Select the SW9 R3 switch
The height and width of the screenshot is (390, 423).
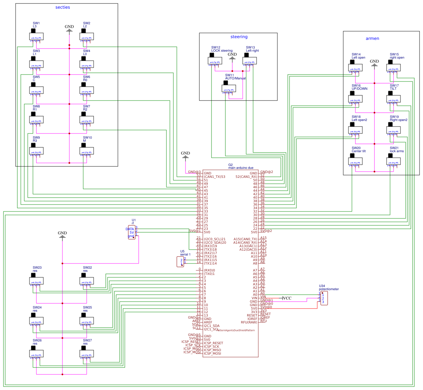36,150
